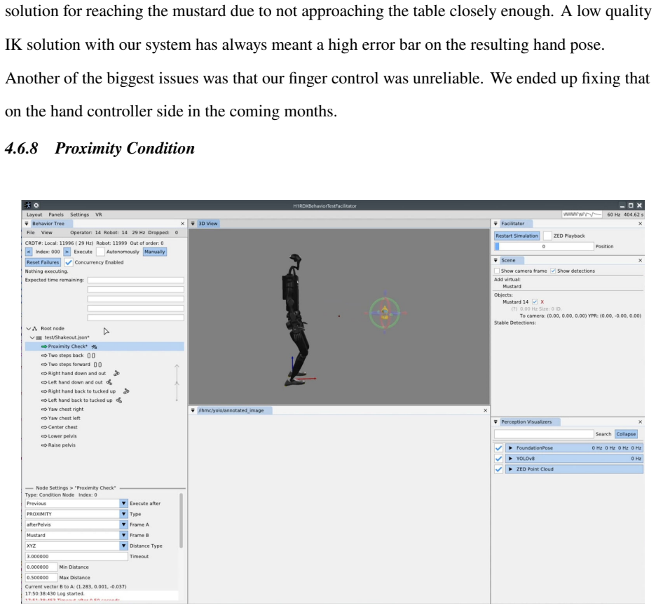Screen dimensions: 656x608
Task: Close the Perception Visualizers panel
Action: [640, 421]
